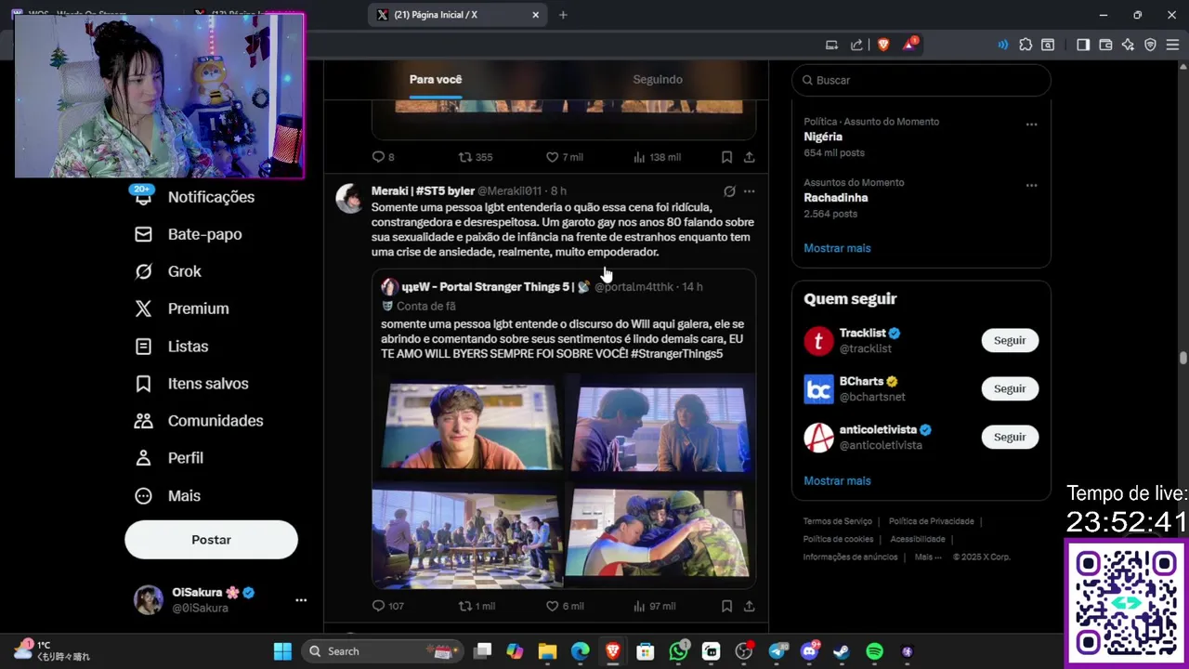Viewport: 1189px width, 669px height.
Task: Open more options on Meraki post
Action: point(749,191)
